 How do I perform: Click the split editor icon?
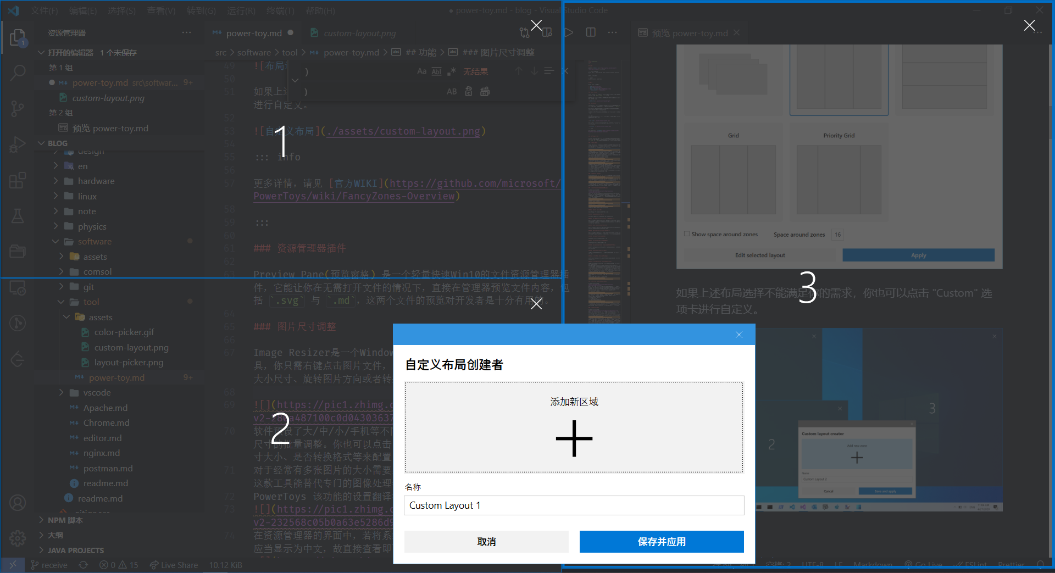point(591,32)
